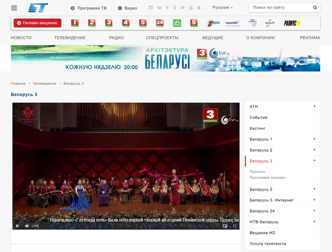Toggle picture-in-picture on the player

tap(225, 226)
